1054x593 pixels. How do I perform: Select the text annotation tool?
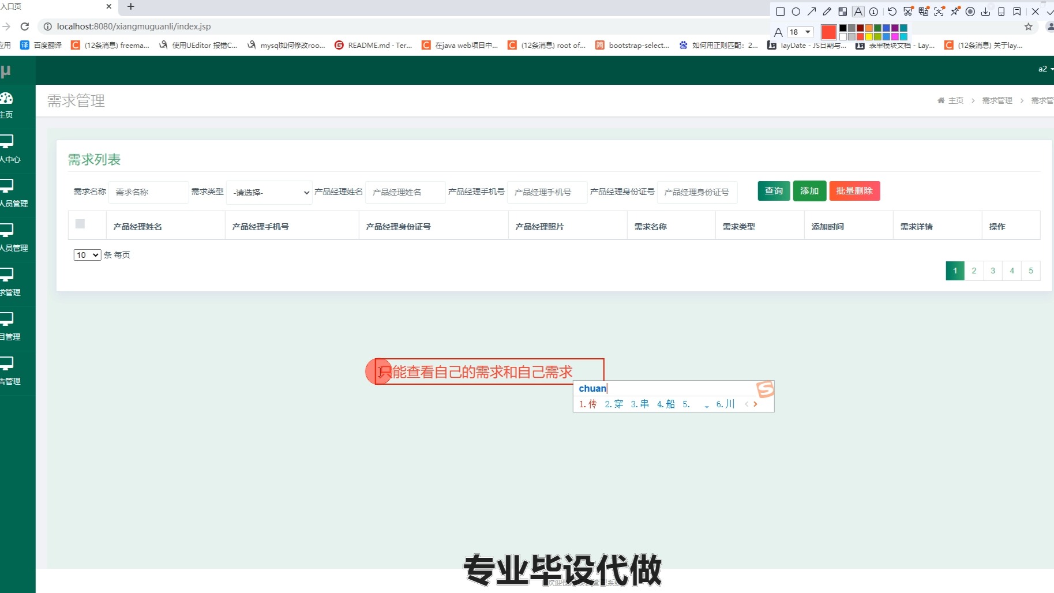pyautogui.click(x=858, y=12)
